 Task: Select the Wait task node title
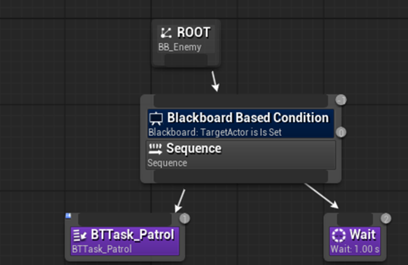click(362, 235)
